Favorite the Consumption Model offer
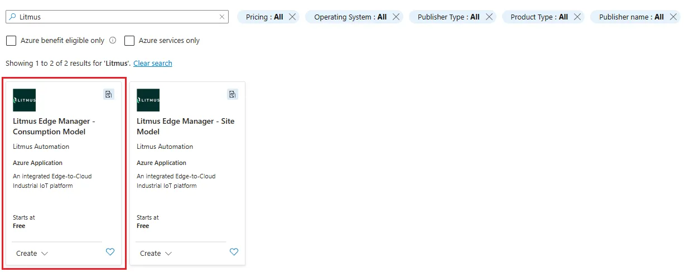This screenshot has width=685, height=272. [x=110, y=252]
